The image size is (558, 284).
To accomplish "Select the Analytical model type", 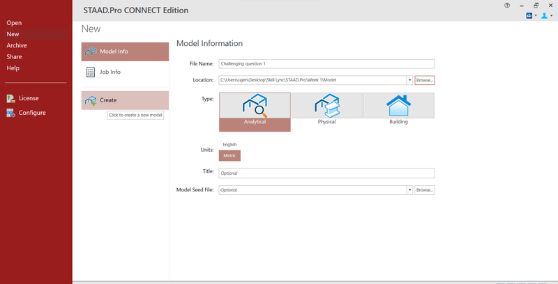I will [x=255, y=112].
